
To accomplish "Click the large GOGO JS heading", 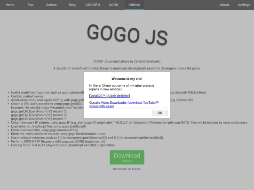I will click(127, 35).
